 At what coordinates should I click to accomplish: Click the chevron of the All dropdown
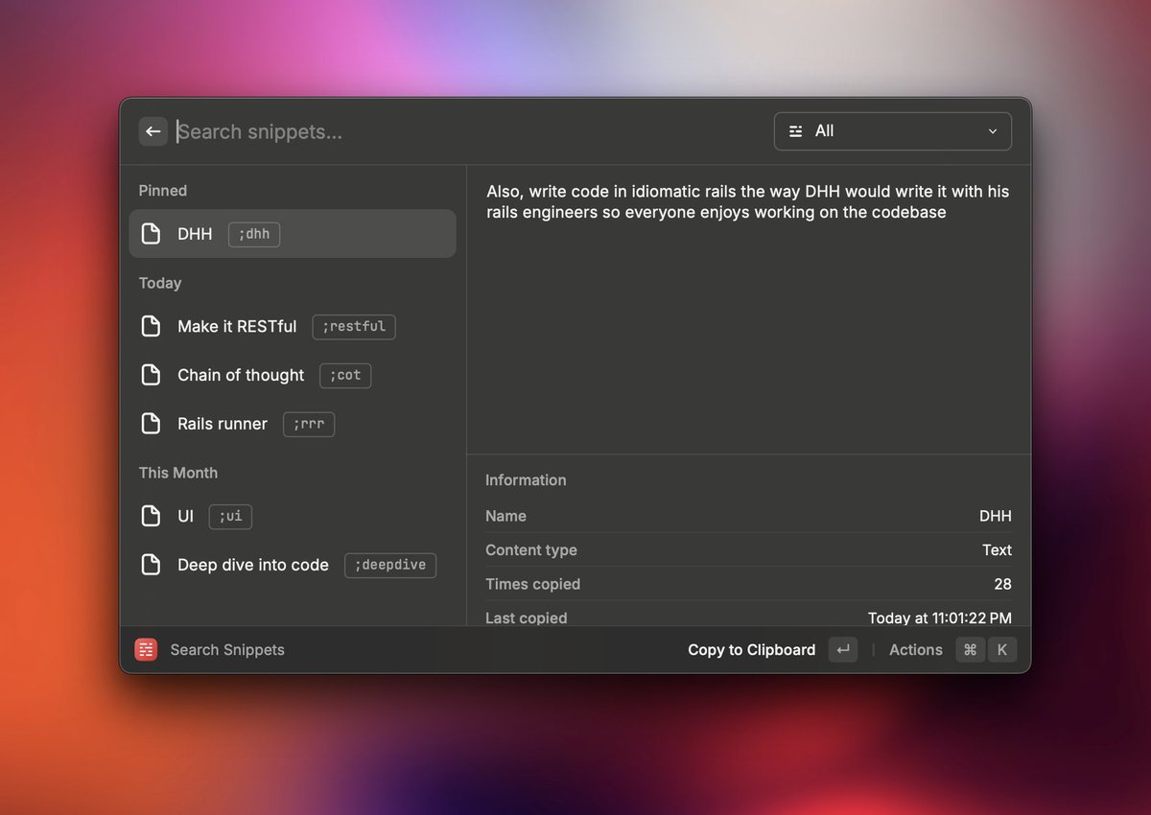[993, 131]
